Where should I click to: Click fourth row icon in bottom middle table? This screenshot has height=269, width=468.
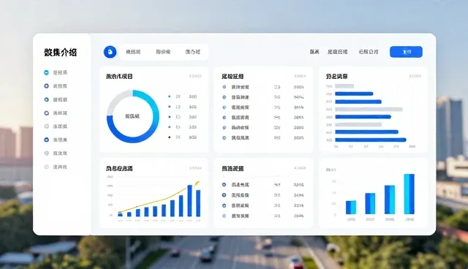(x=224, y=216)
